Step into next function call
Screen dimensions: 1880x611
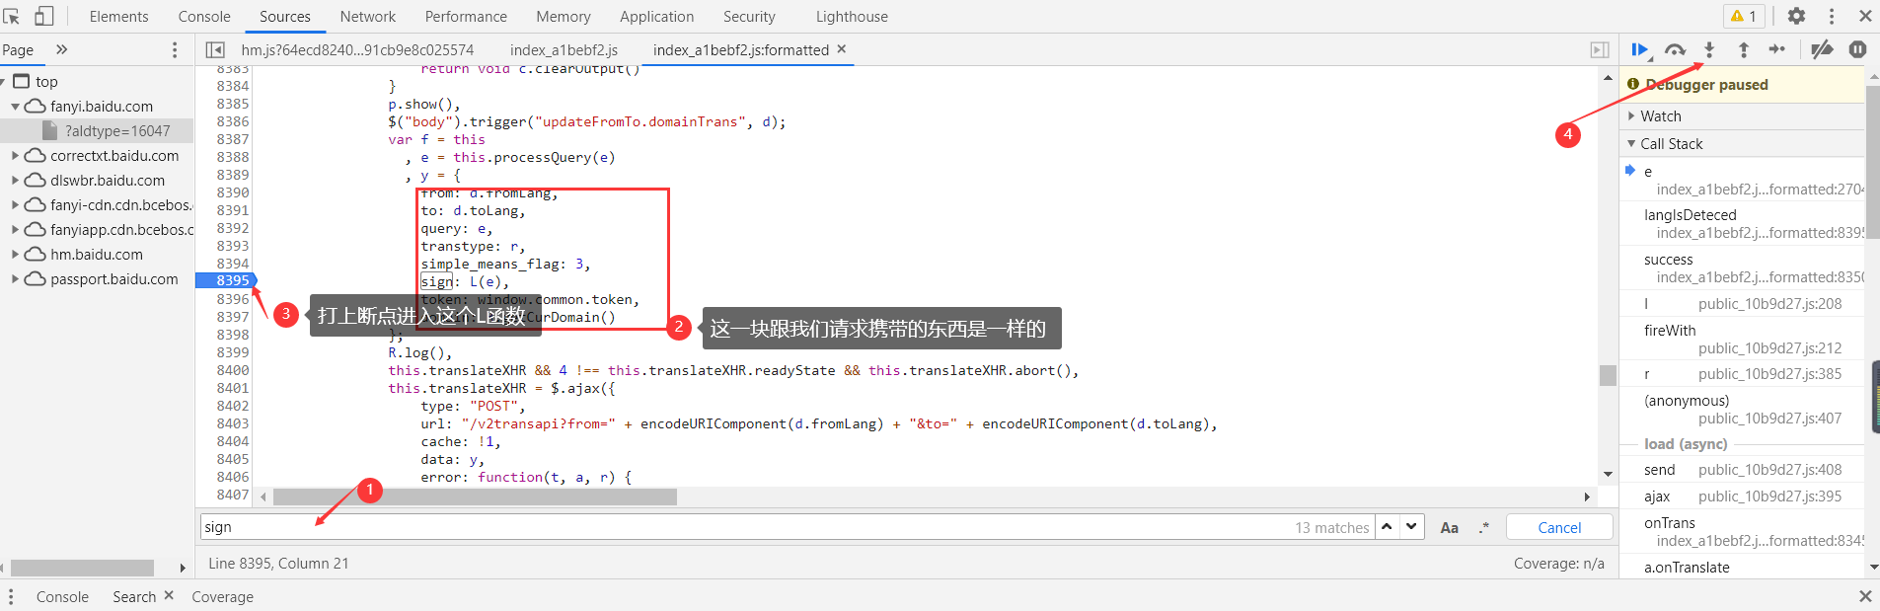tap(1709, 49)
